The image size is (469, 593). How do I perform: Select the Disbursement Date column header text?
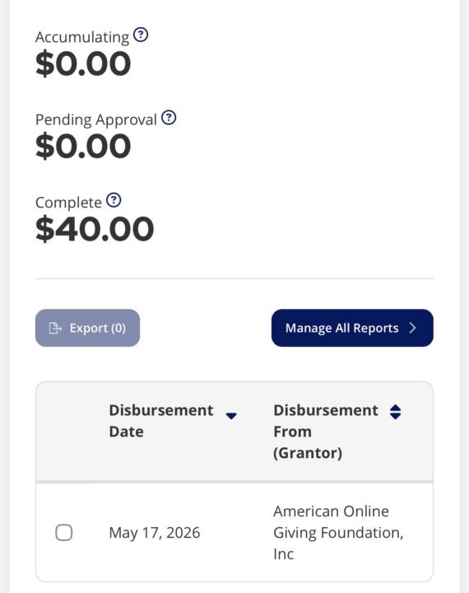click(x=161, y=421)
